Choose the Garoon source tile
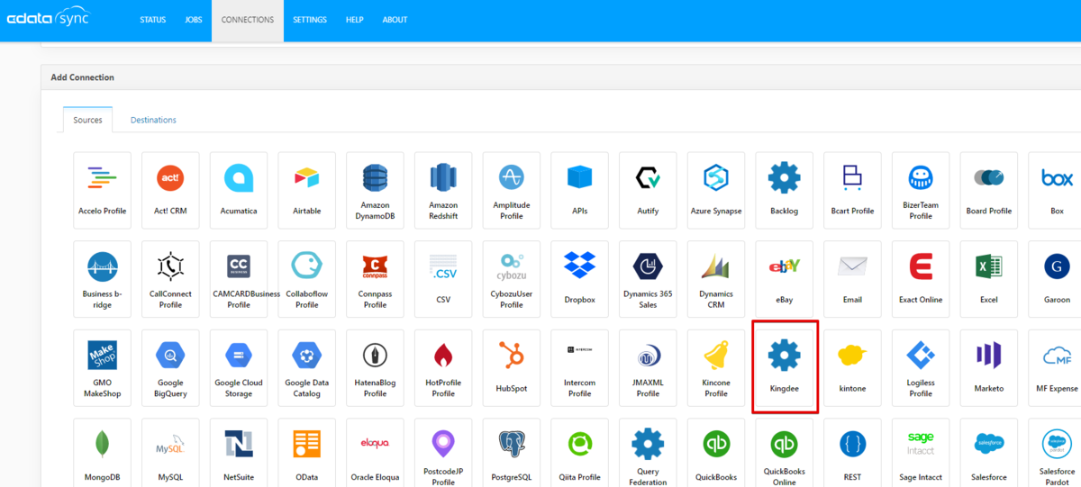The image size is (1081, 487). coord(1057,279)
